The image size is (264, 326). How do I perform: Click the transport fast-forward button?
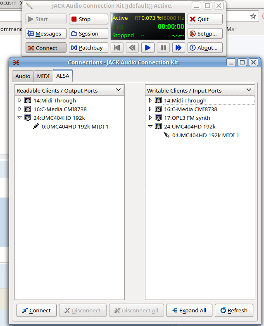point(178,48)
